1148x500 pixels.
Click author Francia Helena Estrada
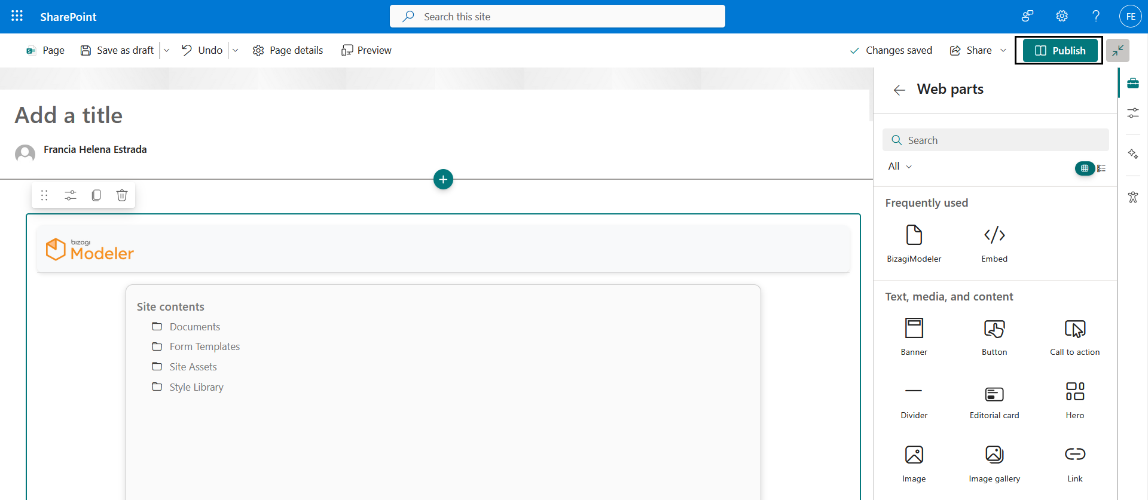pos(95,149)
